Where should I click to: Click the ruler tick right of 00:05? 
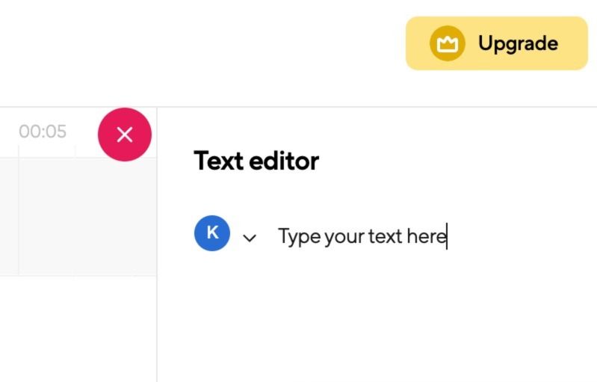pos(75,150)
